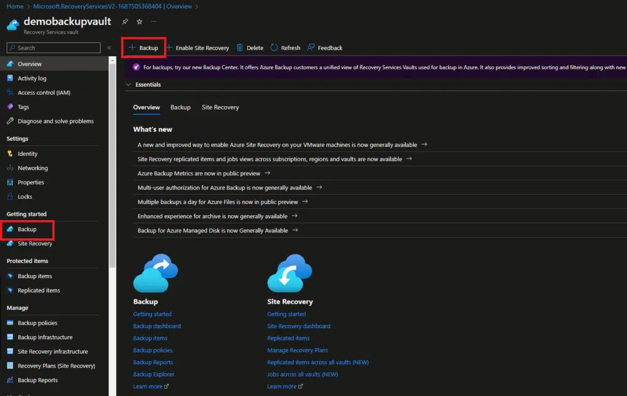Open Multiple backups a day for Azure Files news

click(223, 202)
